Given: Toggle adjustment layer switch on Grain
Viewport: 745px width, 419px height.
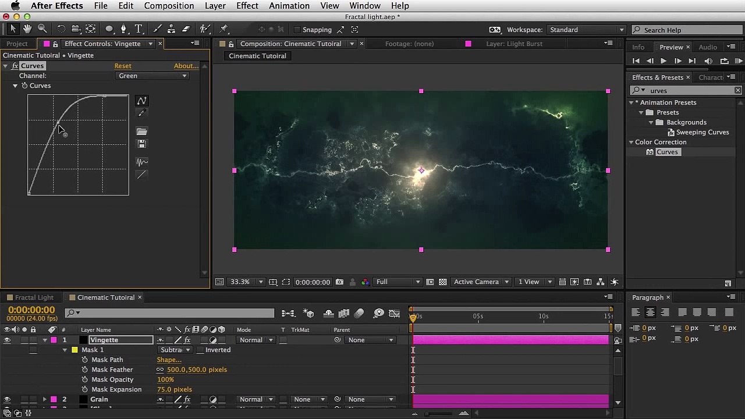Looking at the screenshot, I should pyautogui.click(x=213, y=399).
